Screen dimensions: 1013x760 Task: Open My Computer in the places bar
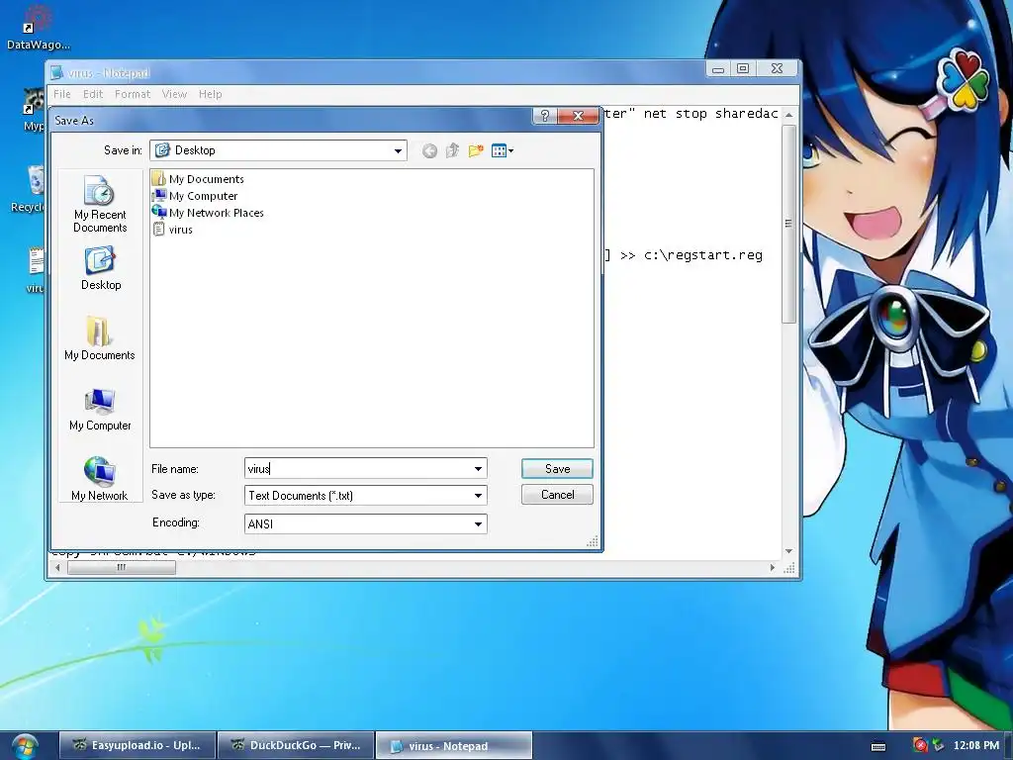100,409
